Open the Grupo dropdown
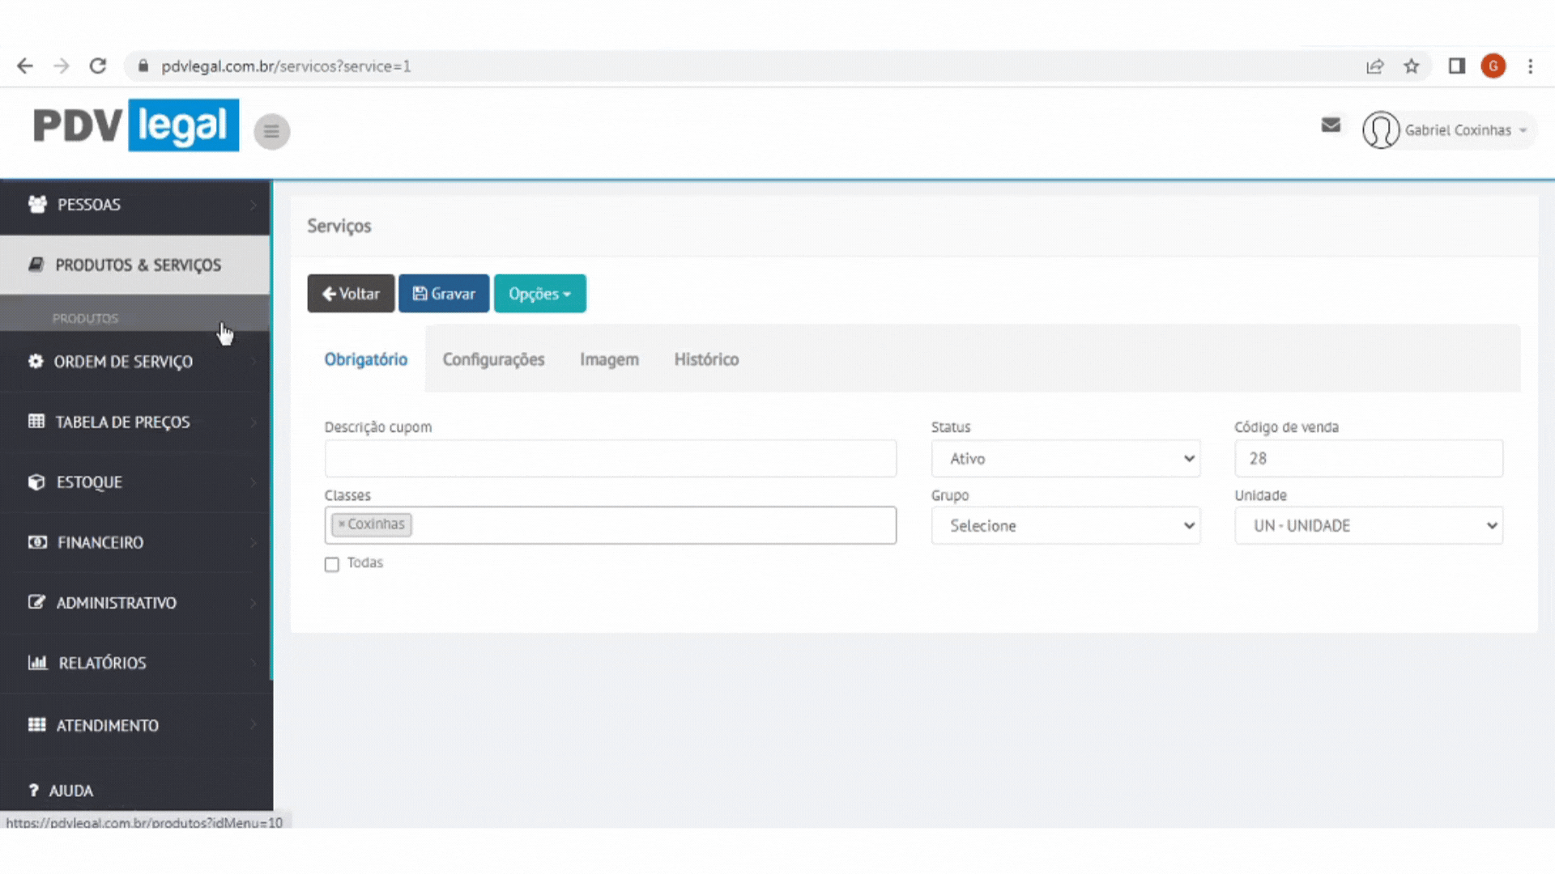This screenshot has height=874, width=1555. click(1065, 526)
